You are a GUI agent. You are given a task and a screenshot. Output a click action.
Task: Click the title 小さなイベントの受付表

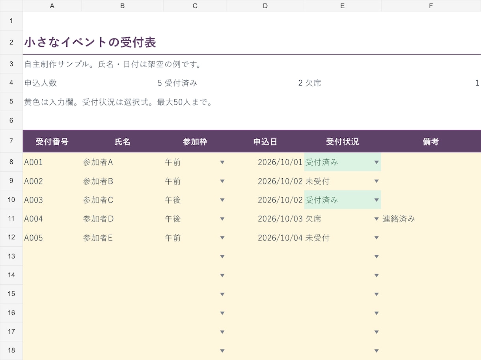coord(90,42)
